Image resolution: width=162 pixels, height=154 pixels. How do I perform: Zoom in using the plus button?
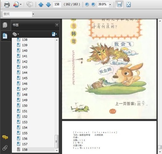tap(93, 4)
